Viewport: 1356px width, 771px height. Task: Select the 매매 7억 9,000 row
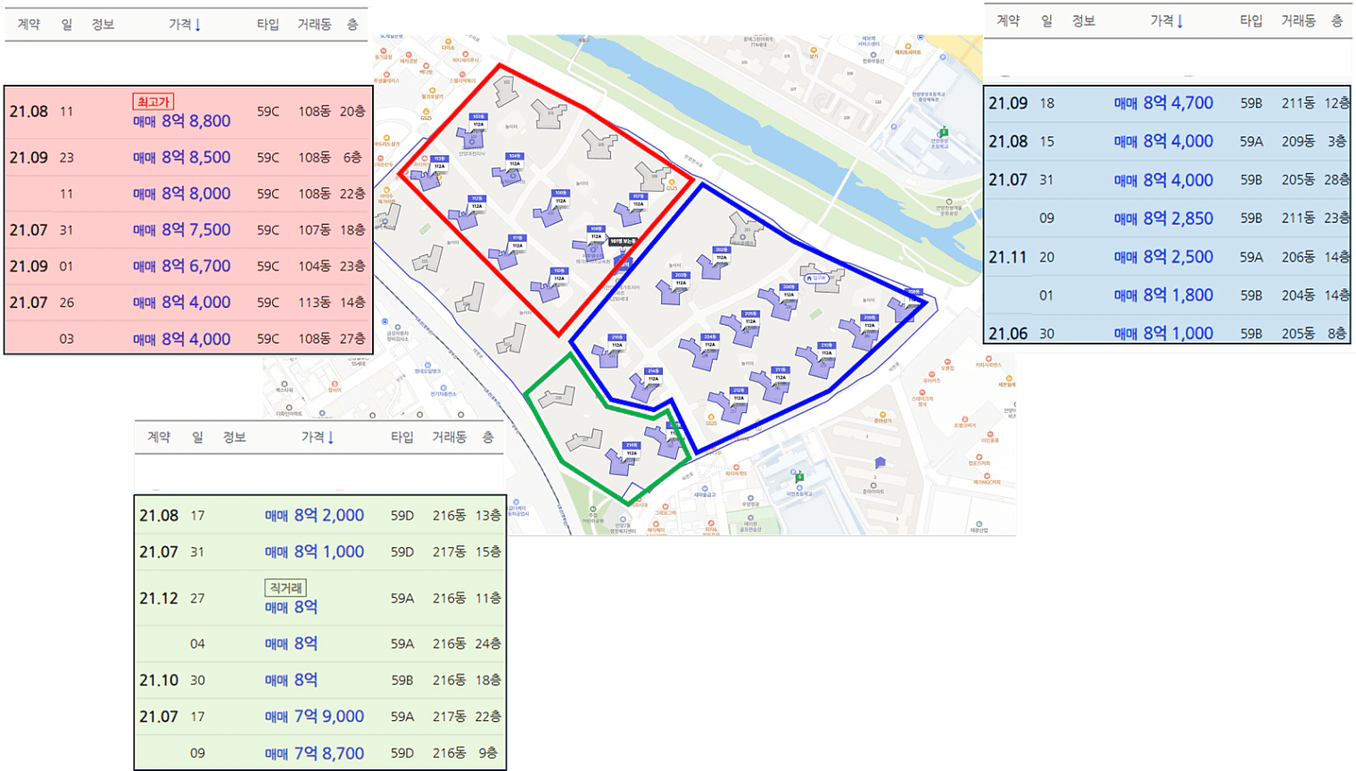[320, 717]
